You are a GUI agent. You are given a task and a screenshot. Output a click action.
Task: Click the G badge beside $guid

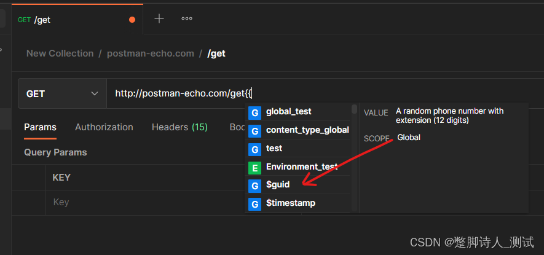click(x=254, y=186)
